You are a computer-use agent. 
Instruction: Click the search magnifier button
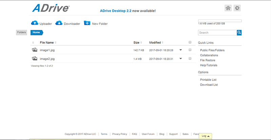coord(239,32)
